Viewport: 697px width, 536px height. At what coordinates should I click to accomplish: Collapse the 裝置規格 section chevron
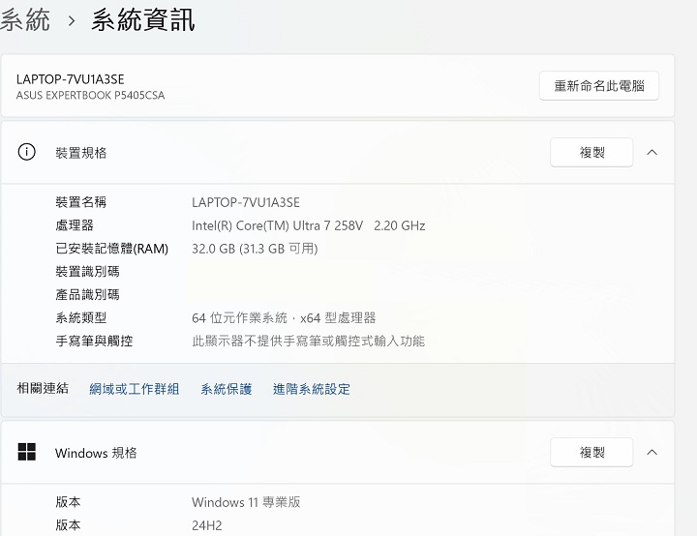coord(652,153)
